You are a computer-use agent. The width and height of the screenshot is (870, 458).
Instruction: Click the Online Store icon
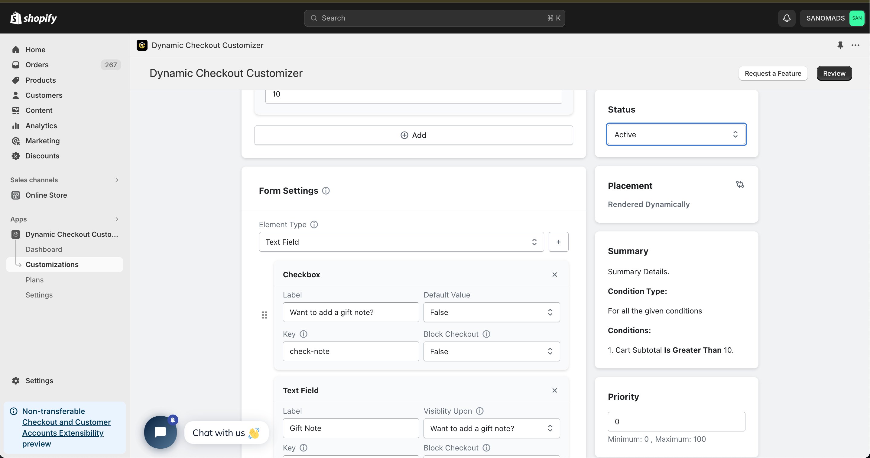tap(15, 195)
